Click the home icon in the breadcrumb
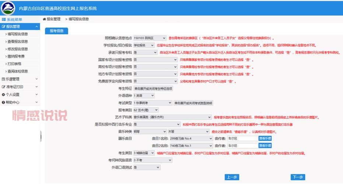Image resolution: width=343 pixels, height=184 pixels. point(44,19)
